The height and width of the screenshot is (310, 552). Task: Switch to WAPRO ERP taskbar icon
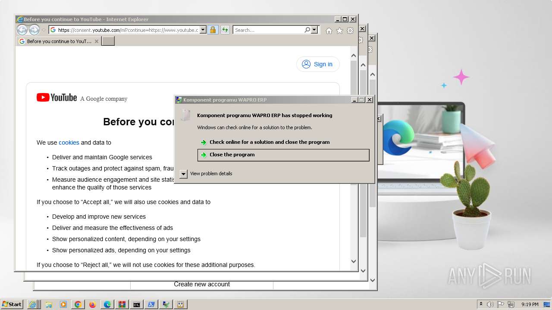click(x=166, y=304)
